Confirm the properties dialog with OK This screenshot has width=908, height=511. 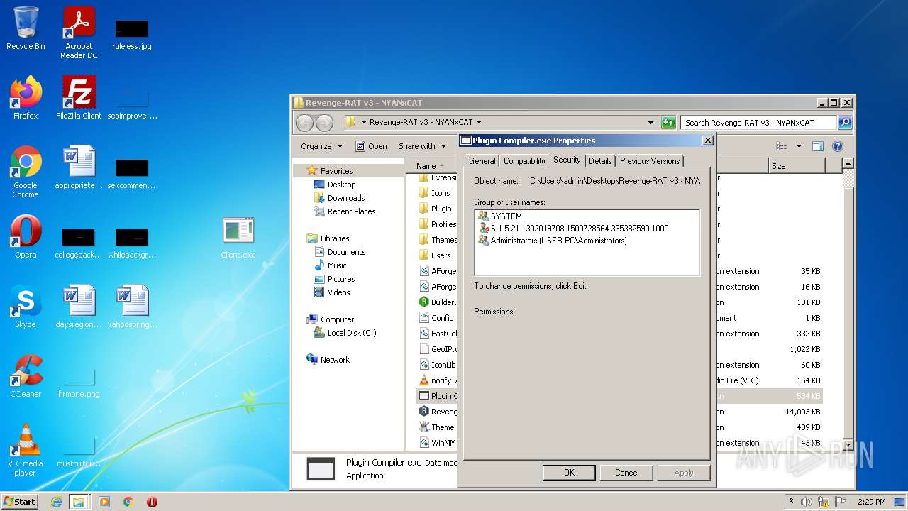pyautogui.click(x=569, y=473)
